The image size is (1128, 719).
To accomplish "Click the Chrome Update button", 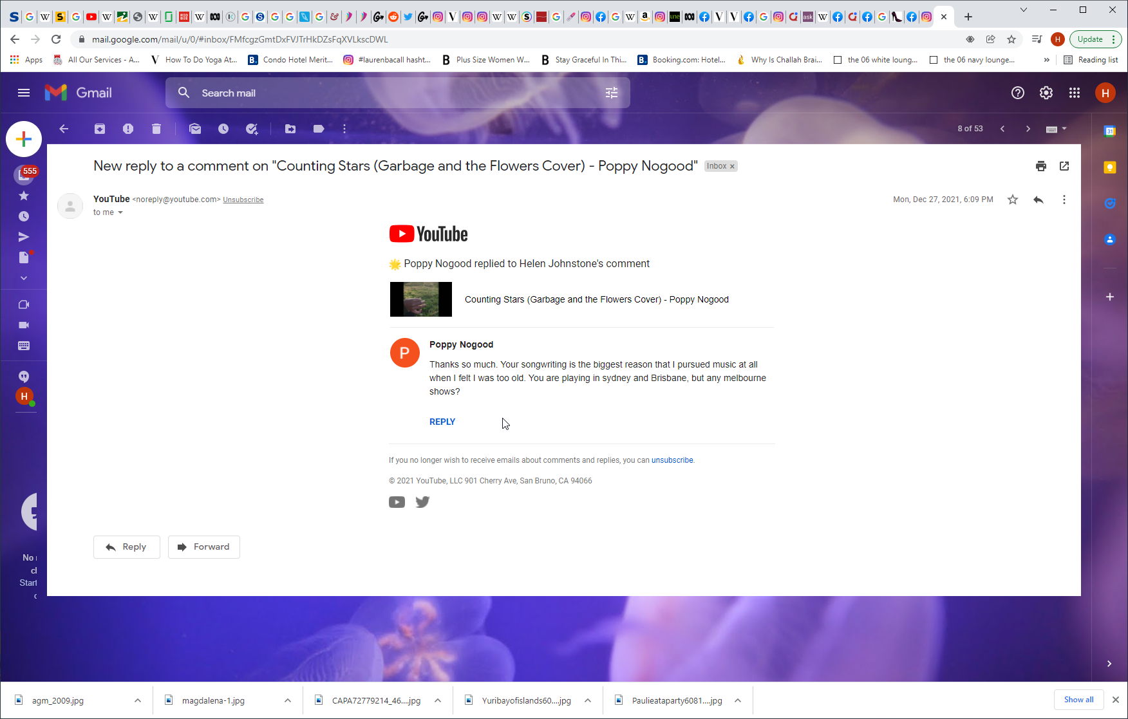I will point(1095,39).
